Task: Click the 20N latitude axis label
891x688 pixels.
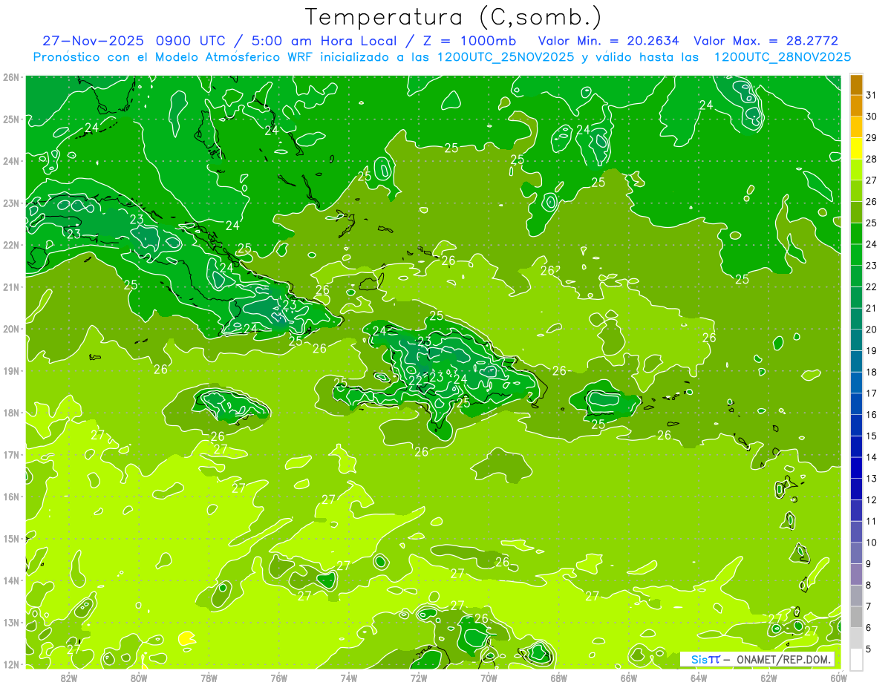Action: tap(11, 329)
